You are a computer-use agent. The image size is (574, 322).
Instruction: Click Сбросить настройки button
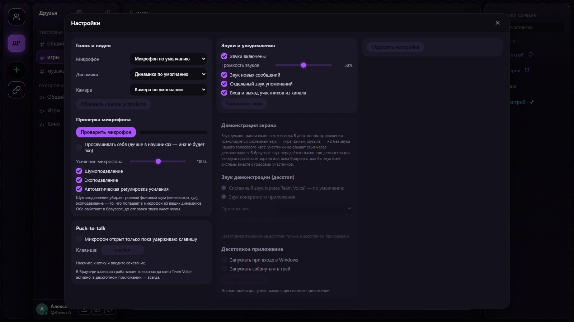coord(395,47)
